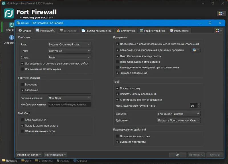Enable Исключить из захвата экрана

pos(22,69)
